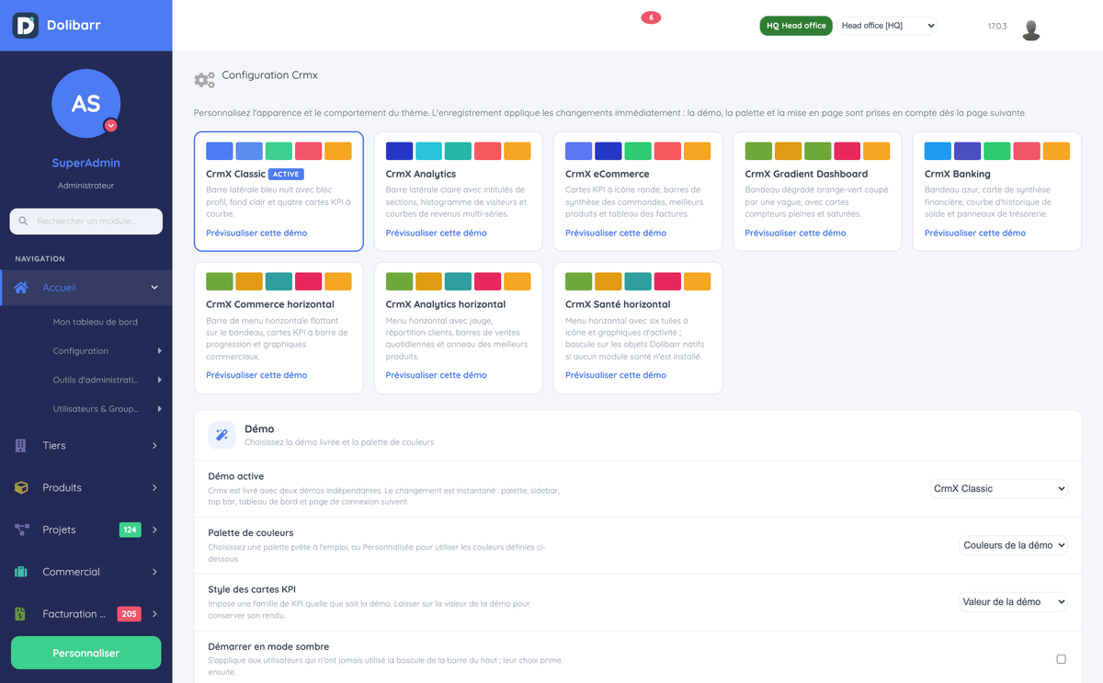Click the red arrow badge on AS avatar

(111, 125)
